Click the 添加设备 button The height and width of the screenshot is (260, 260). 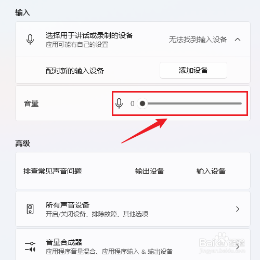193,70
